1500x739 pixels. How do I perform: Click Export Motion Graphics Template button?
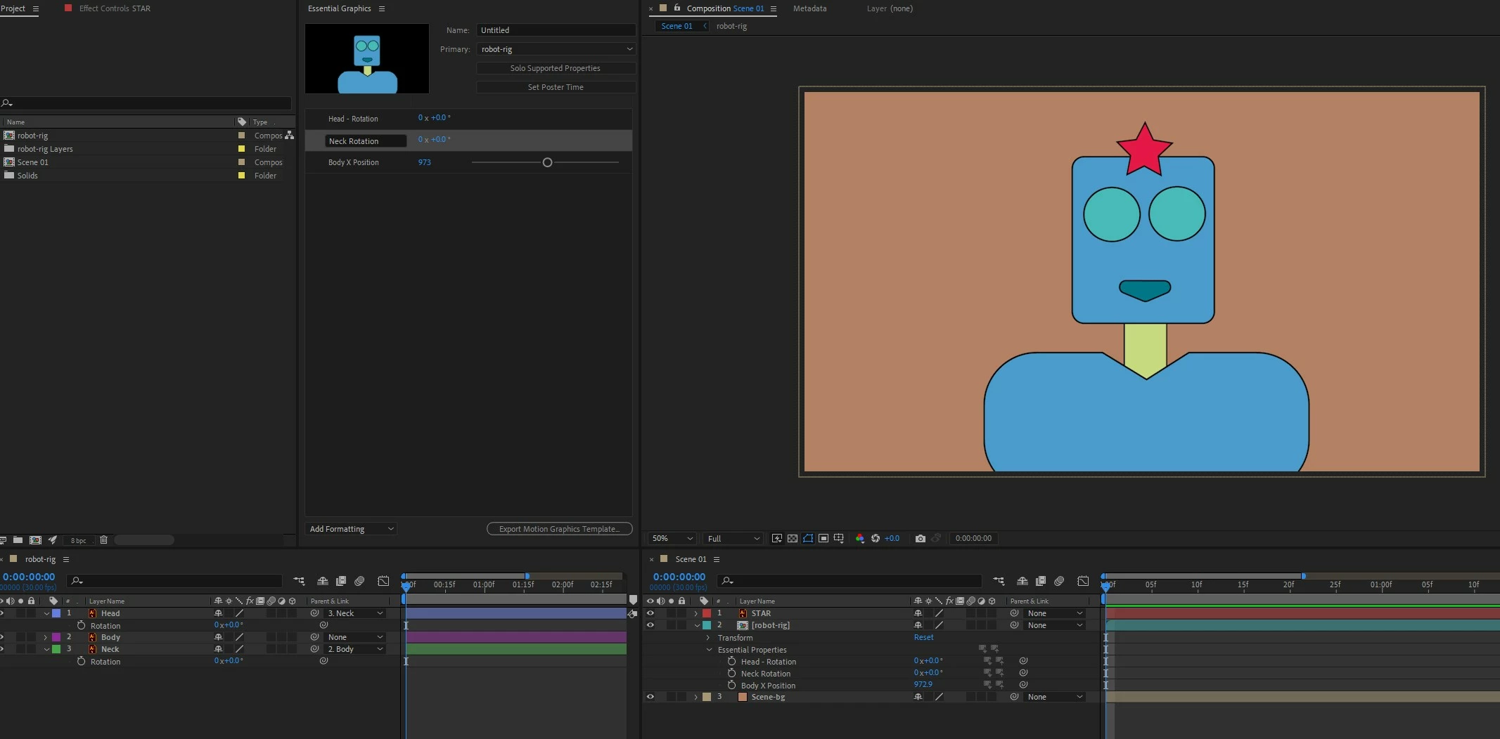(560, 529)
